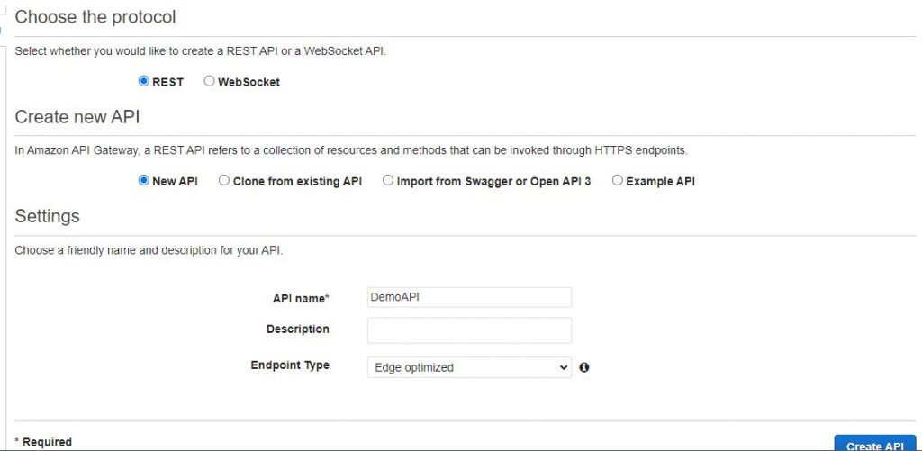Click the Create new API heading
This screenshot has height=451, width=922.
pos(77,117)
